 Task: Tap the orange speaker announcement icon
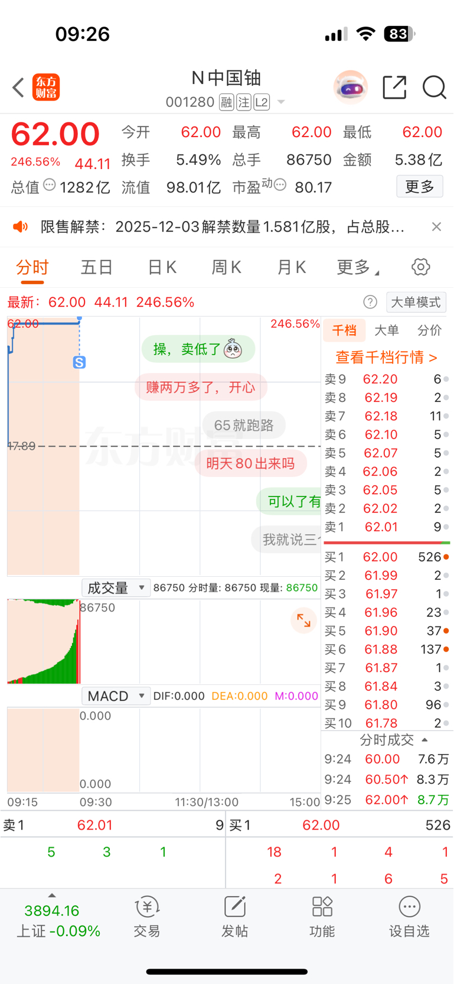pyautogui.click(x=21, y=227)
